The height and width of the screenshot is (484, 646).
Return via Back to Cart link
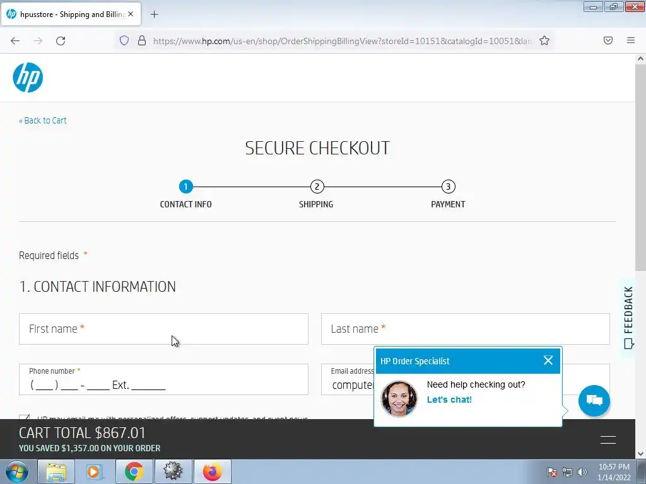pos(43,120)
